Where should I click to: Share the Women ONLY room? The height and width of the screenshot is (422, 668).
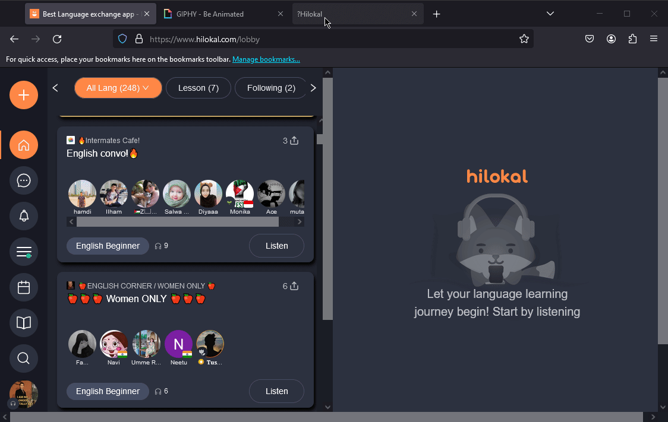[294, 286]
